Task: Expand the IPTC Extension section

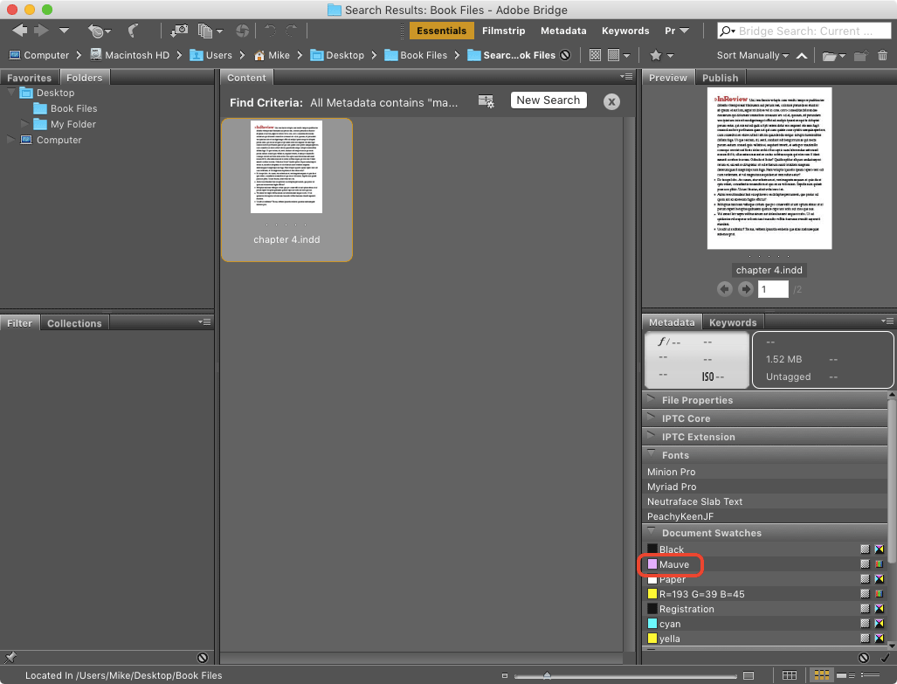Action: coord(651,436)
